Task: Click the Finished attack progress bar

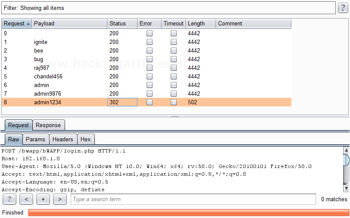Action: pyautogui.click(x=189, y=212)
